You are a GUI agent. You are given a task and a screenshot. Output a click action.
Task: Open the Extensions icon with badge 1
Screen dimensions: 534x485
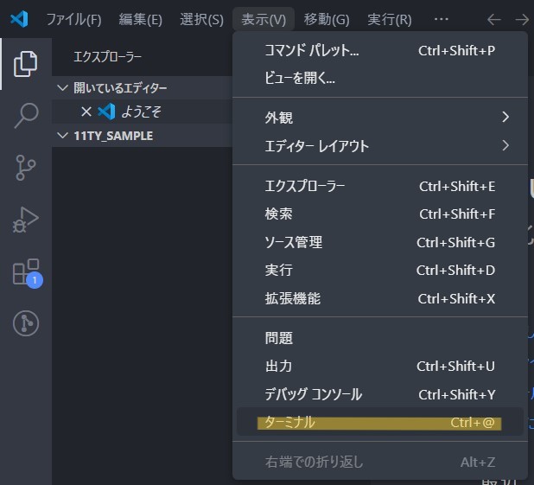click(x=28, y=273)
